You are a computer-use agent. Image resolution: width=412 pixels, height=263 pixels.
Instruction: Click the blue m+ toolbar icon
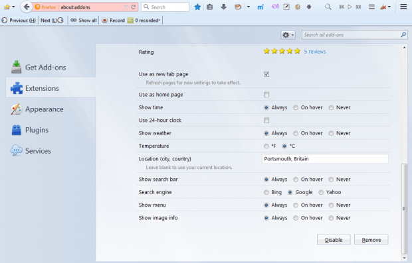260,7
